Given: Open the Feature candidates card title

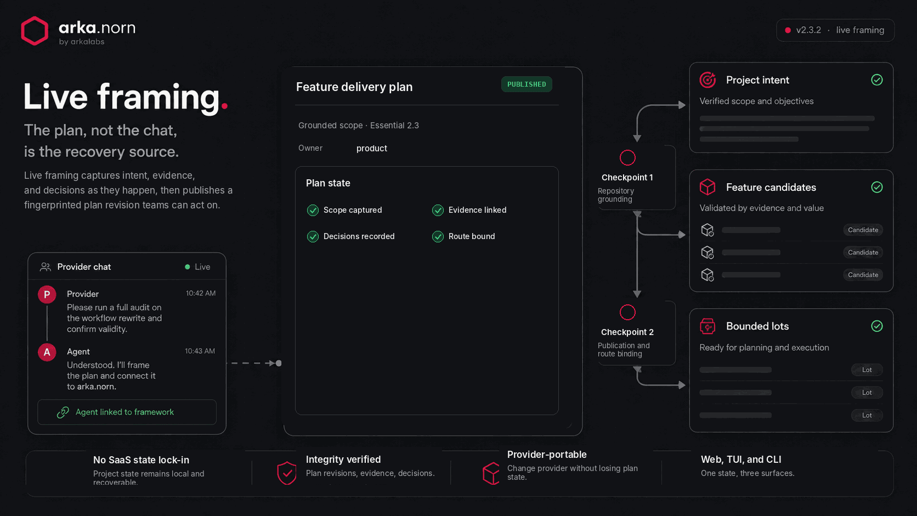Looking at the screenshot, I should (771, 188).
